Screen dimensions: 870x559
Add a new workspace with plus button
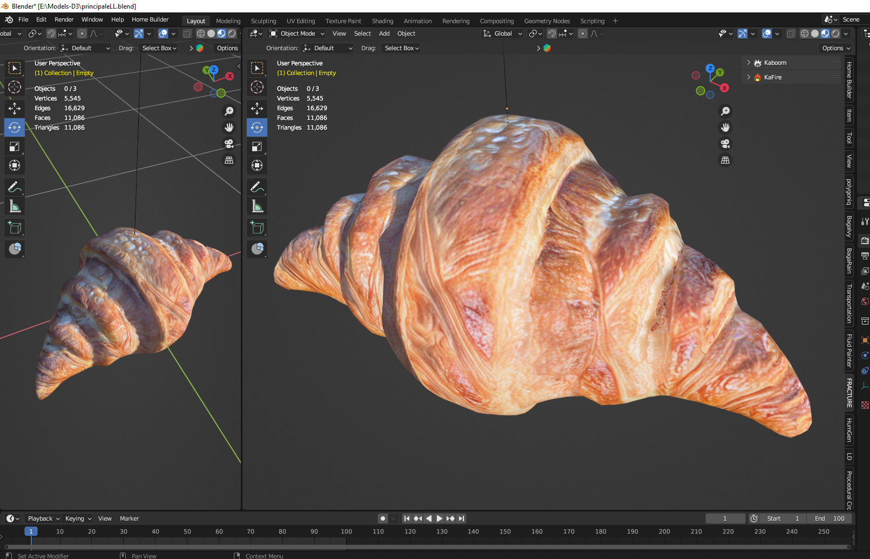(615, 21)
